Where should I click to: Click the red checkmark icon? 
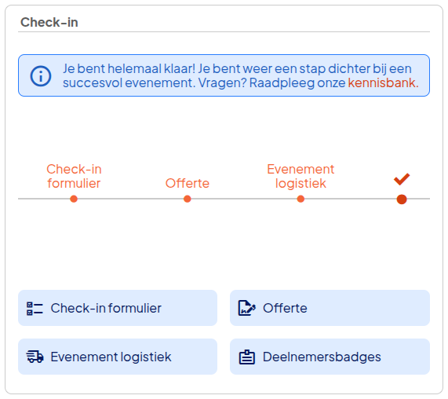click(x=402, y=179)
